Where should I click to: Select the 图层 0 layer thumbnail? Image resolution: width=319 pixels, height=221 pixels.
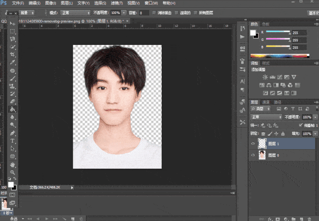pyautogui.click(x=263, y=156)
